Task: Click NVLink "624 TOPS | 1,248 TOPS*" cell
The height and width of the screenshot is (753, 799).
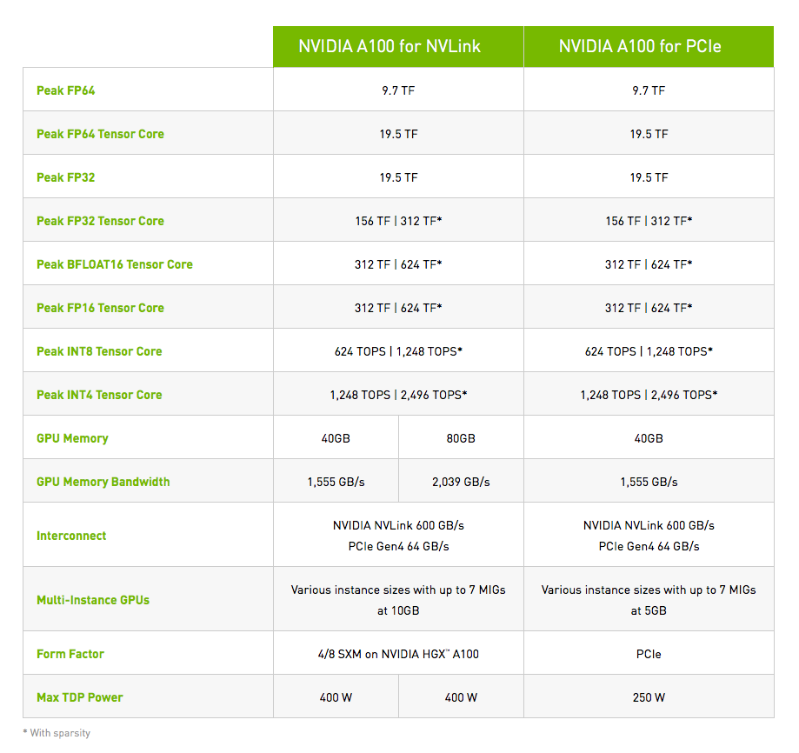Action: coord(398,351)
